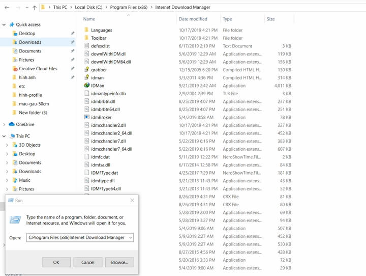Open 'mau-gau-50cm' folder in sidebar

(x=34, y=104)
